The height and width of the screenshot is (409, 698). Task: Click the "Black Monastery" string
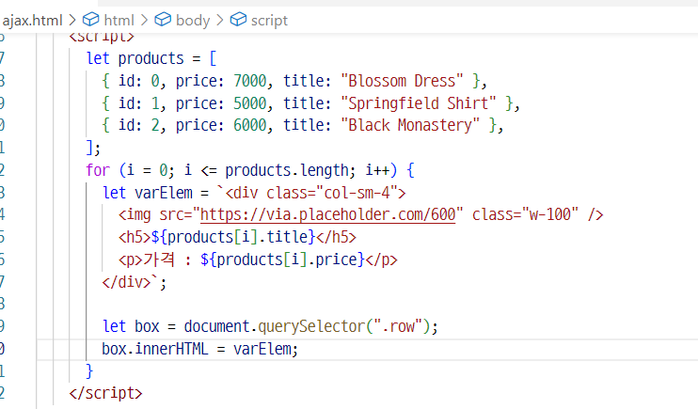pos(410,125)
